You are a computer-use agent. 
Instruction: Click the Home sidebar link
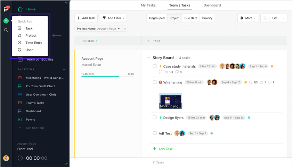[31, 9]
